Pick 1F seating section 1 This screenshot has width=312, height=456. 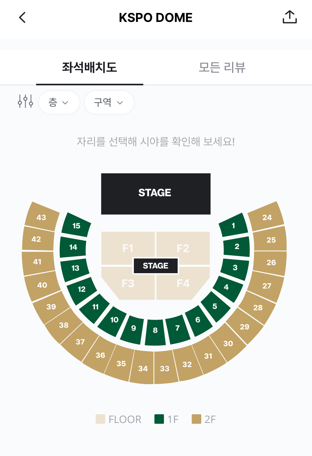click(233, 225)
